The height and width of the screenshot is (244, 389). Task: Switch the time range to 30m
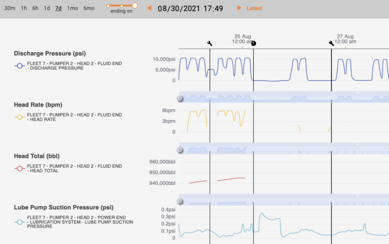click(x=10, y=8)
